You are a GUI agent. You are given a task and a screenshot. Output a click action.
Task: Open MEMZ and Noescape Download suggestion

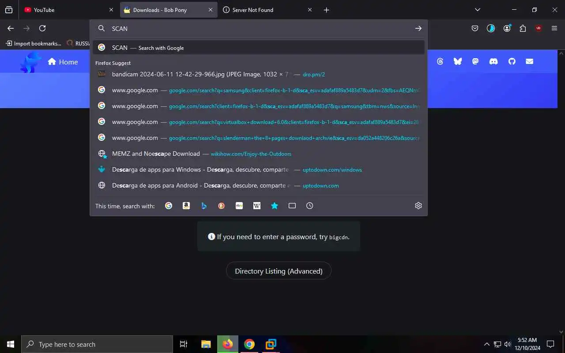tap(259, 154)
